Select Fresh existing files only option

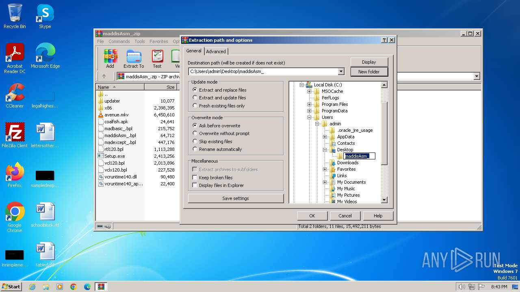click(x=219, y=106)
